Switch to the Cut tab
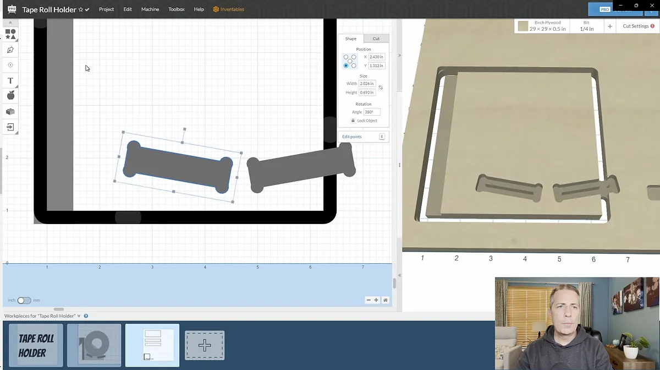 pos(376,39)
